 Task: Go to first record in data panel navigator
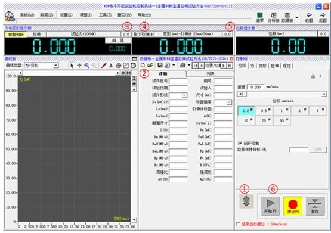pos(195,66)
